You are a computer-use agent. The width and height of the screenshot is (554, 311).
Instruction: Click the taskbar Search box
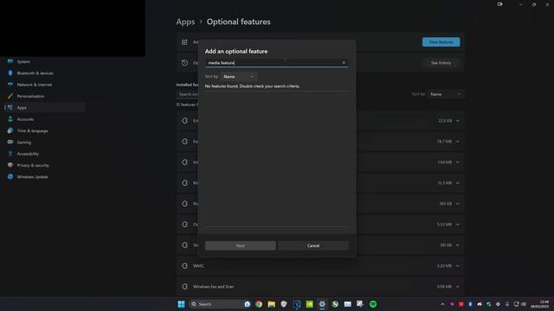(220, 304)
